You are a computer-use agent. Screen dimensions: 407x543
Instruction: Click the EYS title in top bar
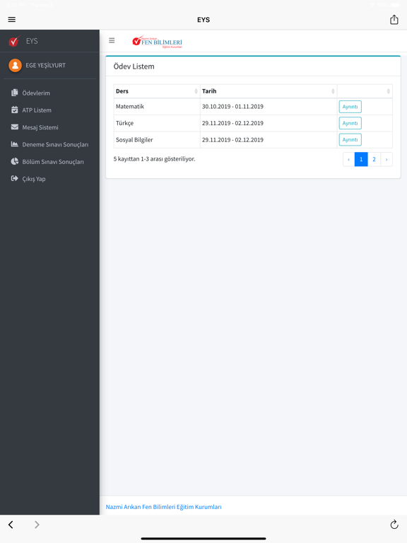click(x=203, y=20)
